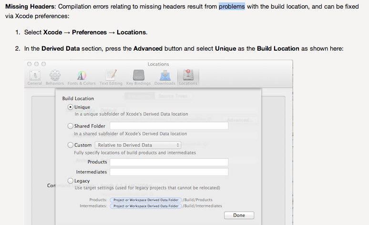The image size is (369, 225).
Task: Select the Locations preferences pane
Action: tap(188, 77)
